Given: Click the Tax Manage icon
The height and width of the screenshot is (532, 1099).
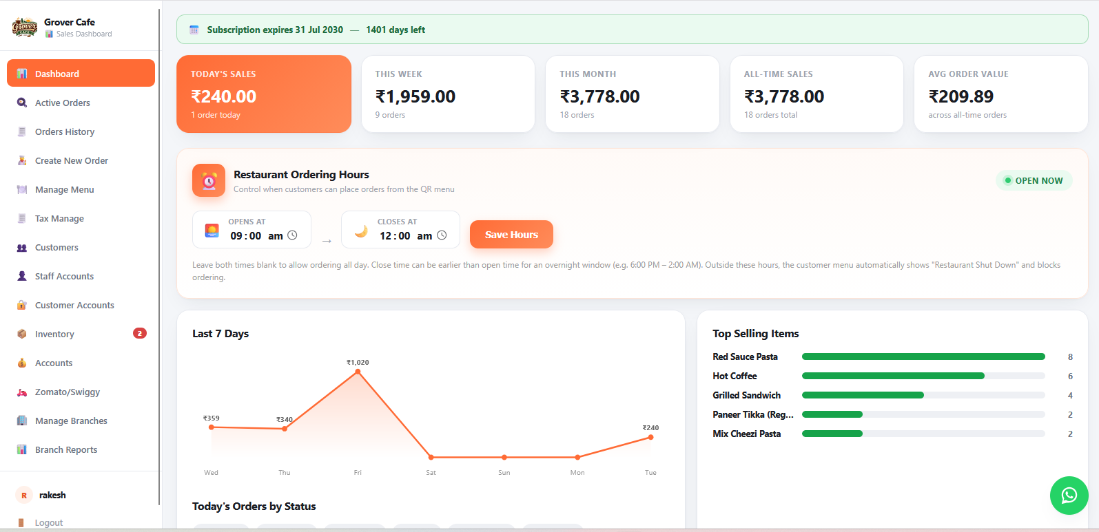Looking at the screenshot, I should [22, 218].
